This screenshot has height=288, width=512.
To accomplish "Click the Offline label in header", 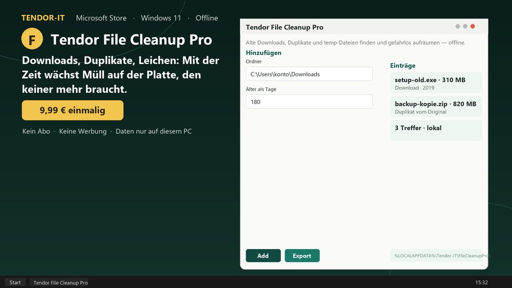I will tap(207, 18).
